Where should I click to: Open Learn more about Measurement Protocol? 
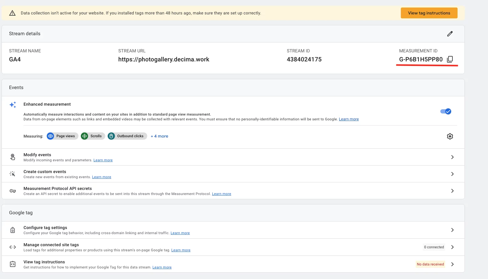[x=221, y=194]
